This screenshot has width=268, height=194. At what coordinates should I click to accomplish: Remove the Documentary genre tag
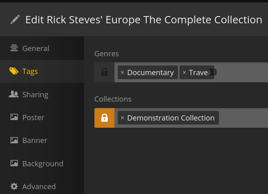tap(123, 73)
